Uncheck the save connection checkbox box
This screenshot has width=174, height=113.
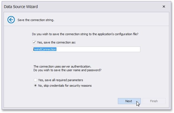click(x=34, y=42)
